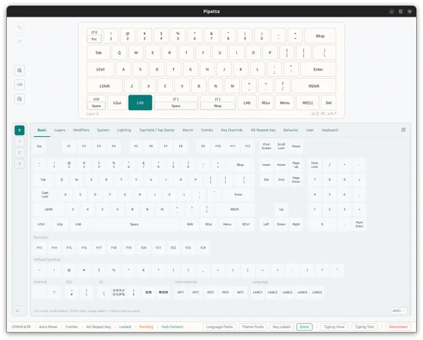Viewport: 423px width, 340px height.
Task: Select the LT 1 Bksp key in the layout
Action: (x=218, y=103)
